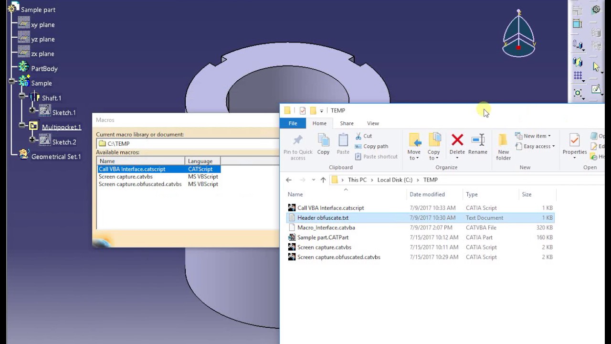This screenshot has width=611, height=344.
Task: Click the Sample part tree root icon
Action: coord(13,9)
